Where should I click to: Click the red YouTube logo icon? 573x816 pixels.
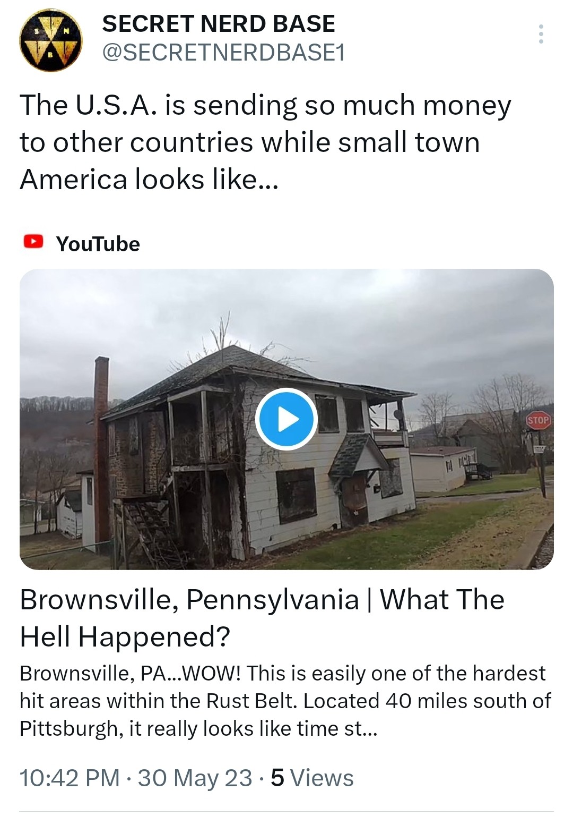pos(33,242)
